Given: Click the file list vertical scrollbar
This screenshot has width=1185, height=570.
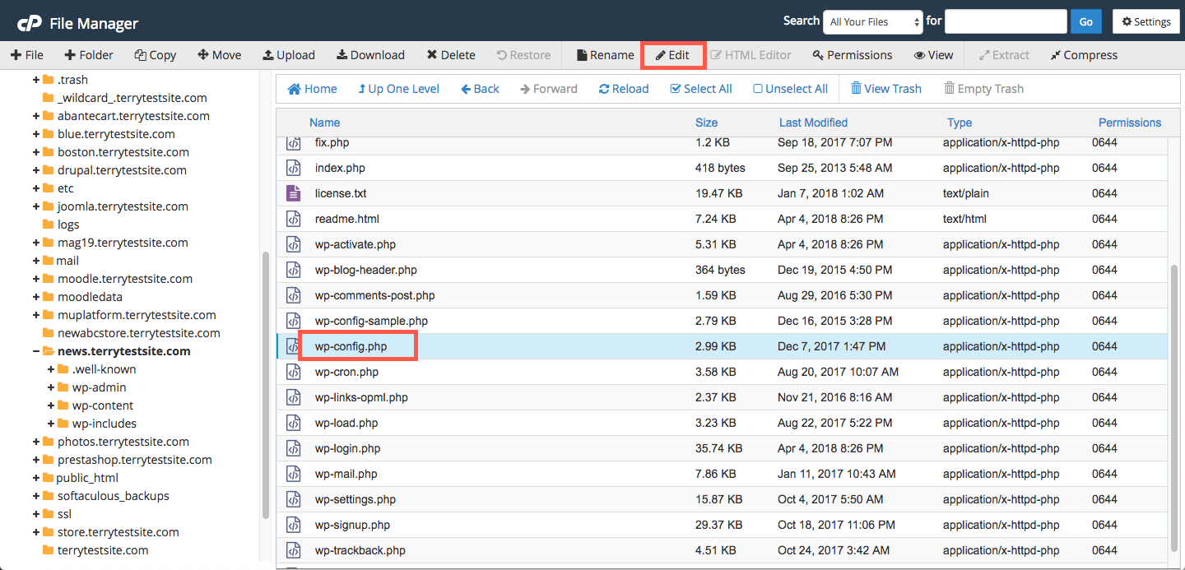Looking at the screenshot, I should (x=1174, y=409).
